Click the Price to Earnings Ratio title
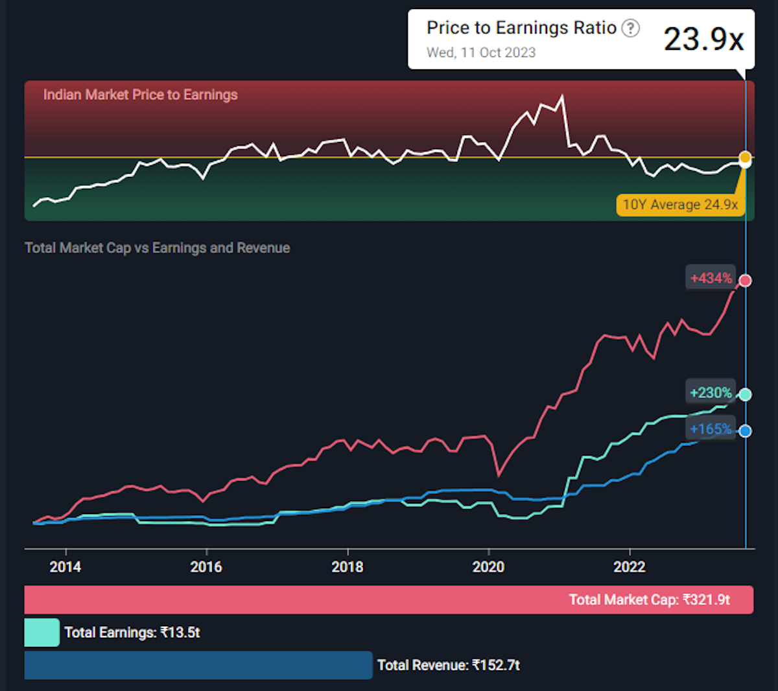The width and height of the screenshot is (778, 691). pos(521,28)
